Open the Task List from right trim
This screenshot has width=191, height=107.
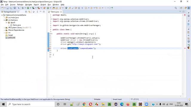tap(189, 16)
